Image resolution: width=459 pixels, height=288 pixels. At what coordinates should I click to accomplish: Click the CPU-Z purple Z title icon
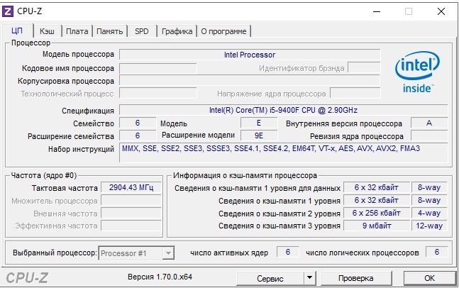pyautogui.click(x=8, y=11)
